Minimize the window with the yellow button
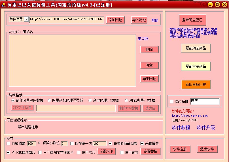The image size is (229, 162). (210, 5)
